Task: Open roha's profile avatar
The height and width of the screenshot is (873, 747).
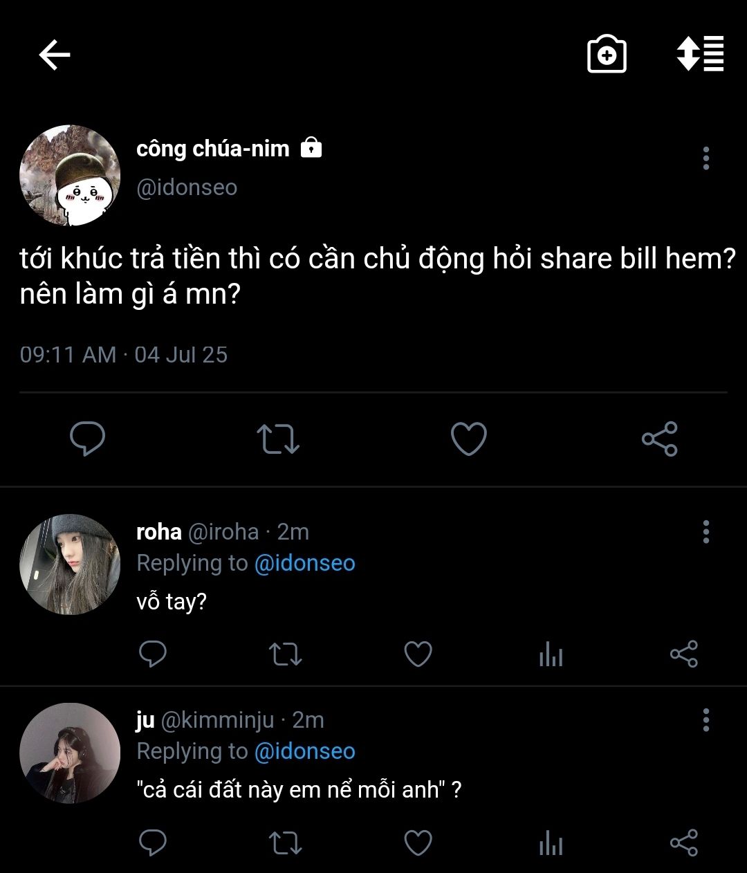Action: tap(70, 564)
